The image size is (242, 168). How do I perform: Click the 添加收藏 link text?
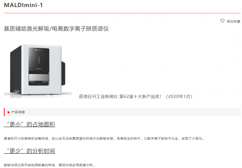click(x=233, y=21)
